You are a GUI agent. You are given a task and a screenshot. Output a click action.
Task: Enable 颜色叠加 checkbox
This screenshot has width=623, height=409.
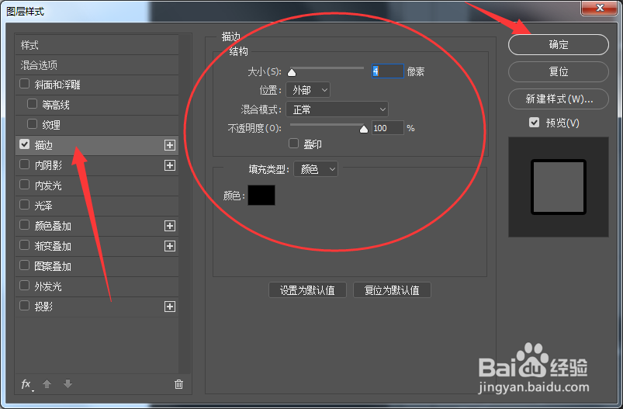coord(25,225)
